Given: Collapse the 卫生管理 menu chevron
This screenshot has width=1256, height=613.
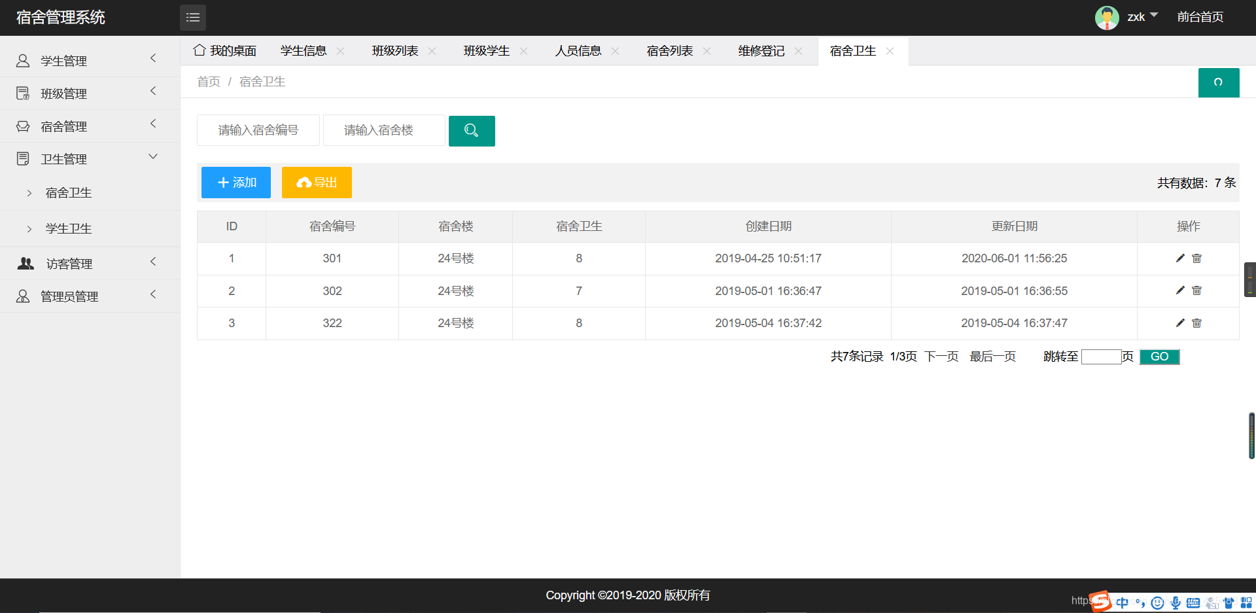Looking at the screenshot, I should (x=153, y=156).
